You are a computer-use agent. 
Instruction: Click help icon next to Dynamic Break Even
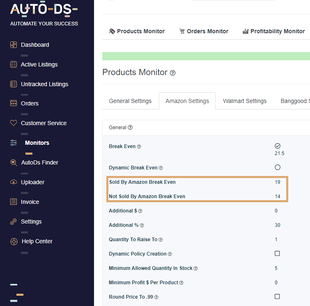161,168
